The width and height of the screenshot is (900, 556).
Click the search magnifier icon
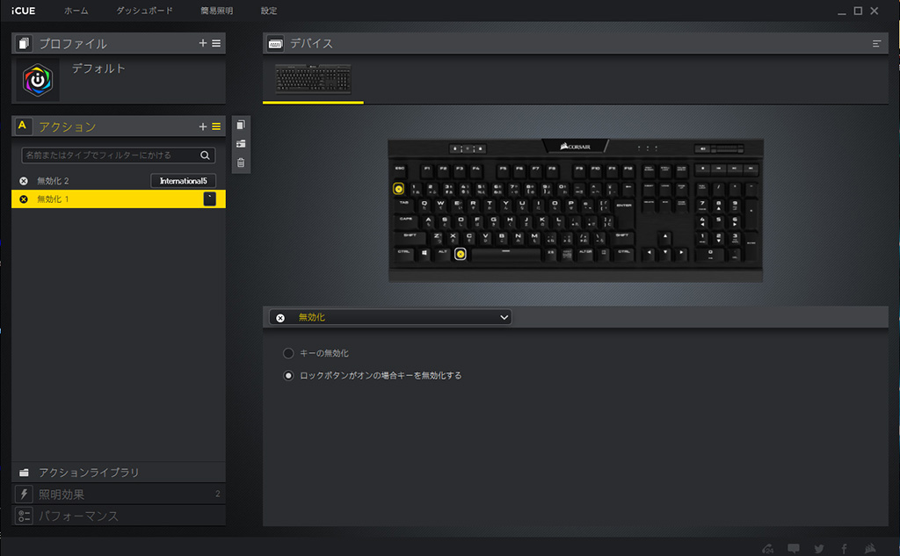pyautogui.click(x=205, y=155)
